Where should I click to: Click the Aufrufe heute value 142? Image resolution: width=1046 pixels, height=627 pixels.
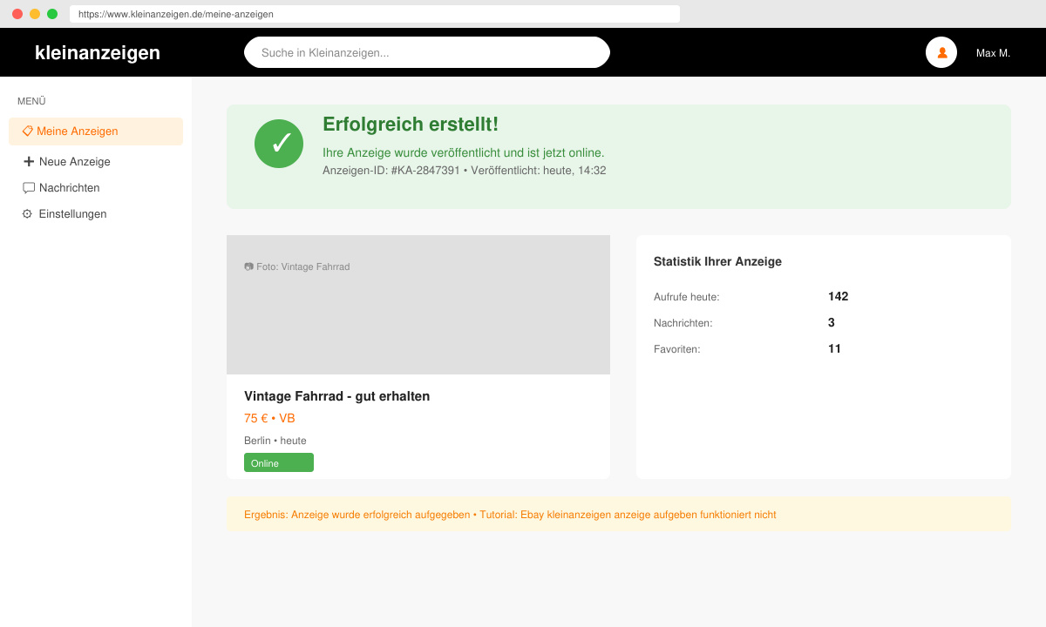838,296
